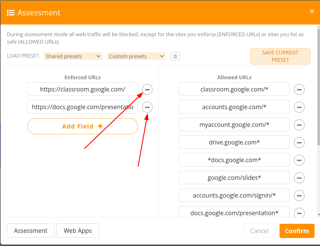This screenshot has height=246, width=320.
Task: Click the dialog's vertical scrollbar thumb
Action: (x=319, y=87)
